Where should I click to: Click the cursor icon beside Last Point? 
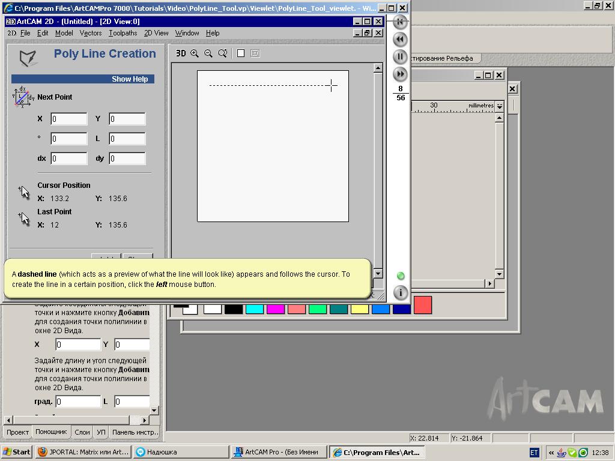23,218
